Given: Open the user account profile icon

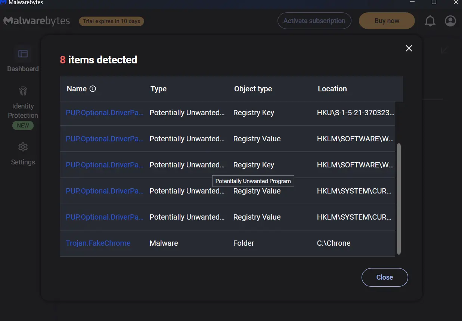Looking at the screenshot, I should click(450, 21).
